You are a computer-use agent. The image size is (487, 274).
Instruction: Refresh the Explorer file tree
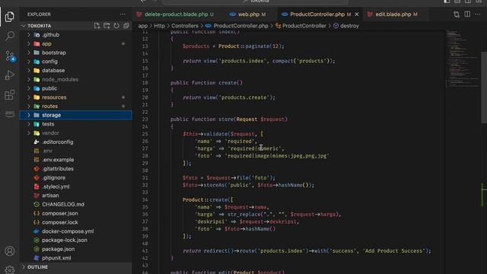(116, 26)
